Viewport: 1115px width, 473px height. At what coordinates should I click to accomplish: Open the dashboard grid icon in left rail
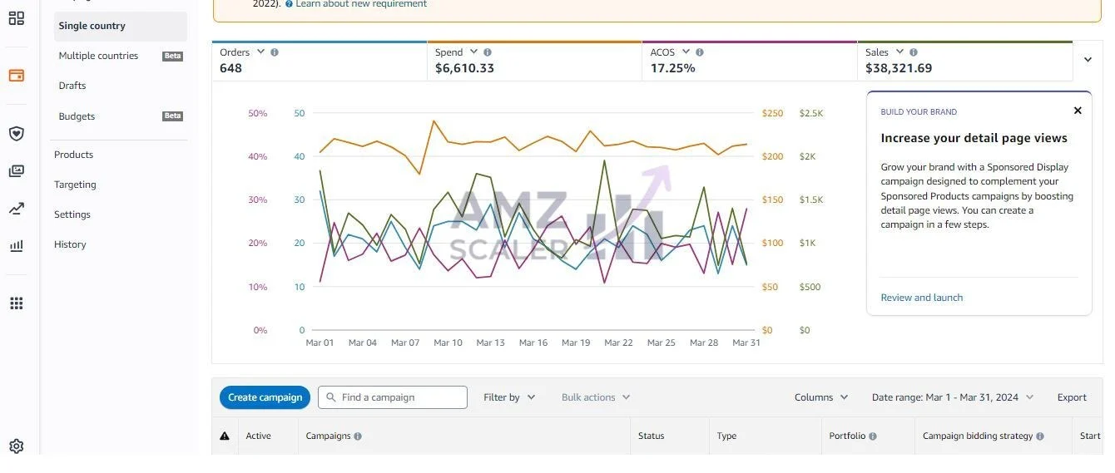17,18
